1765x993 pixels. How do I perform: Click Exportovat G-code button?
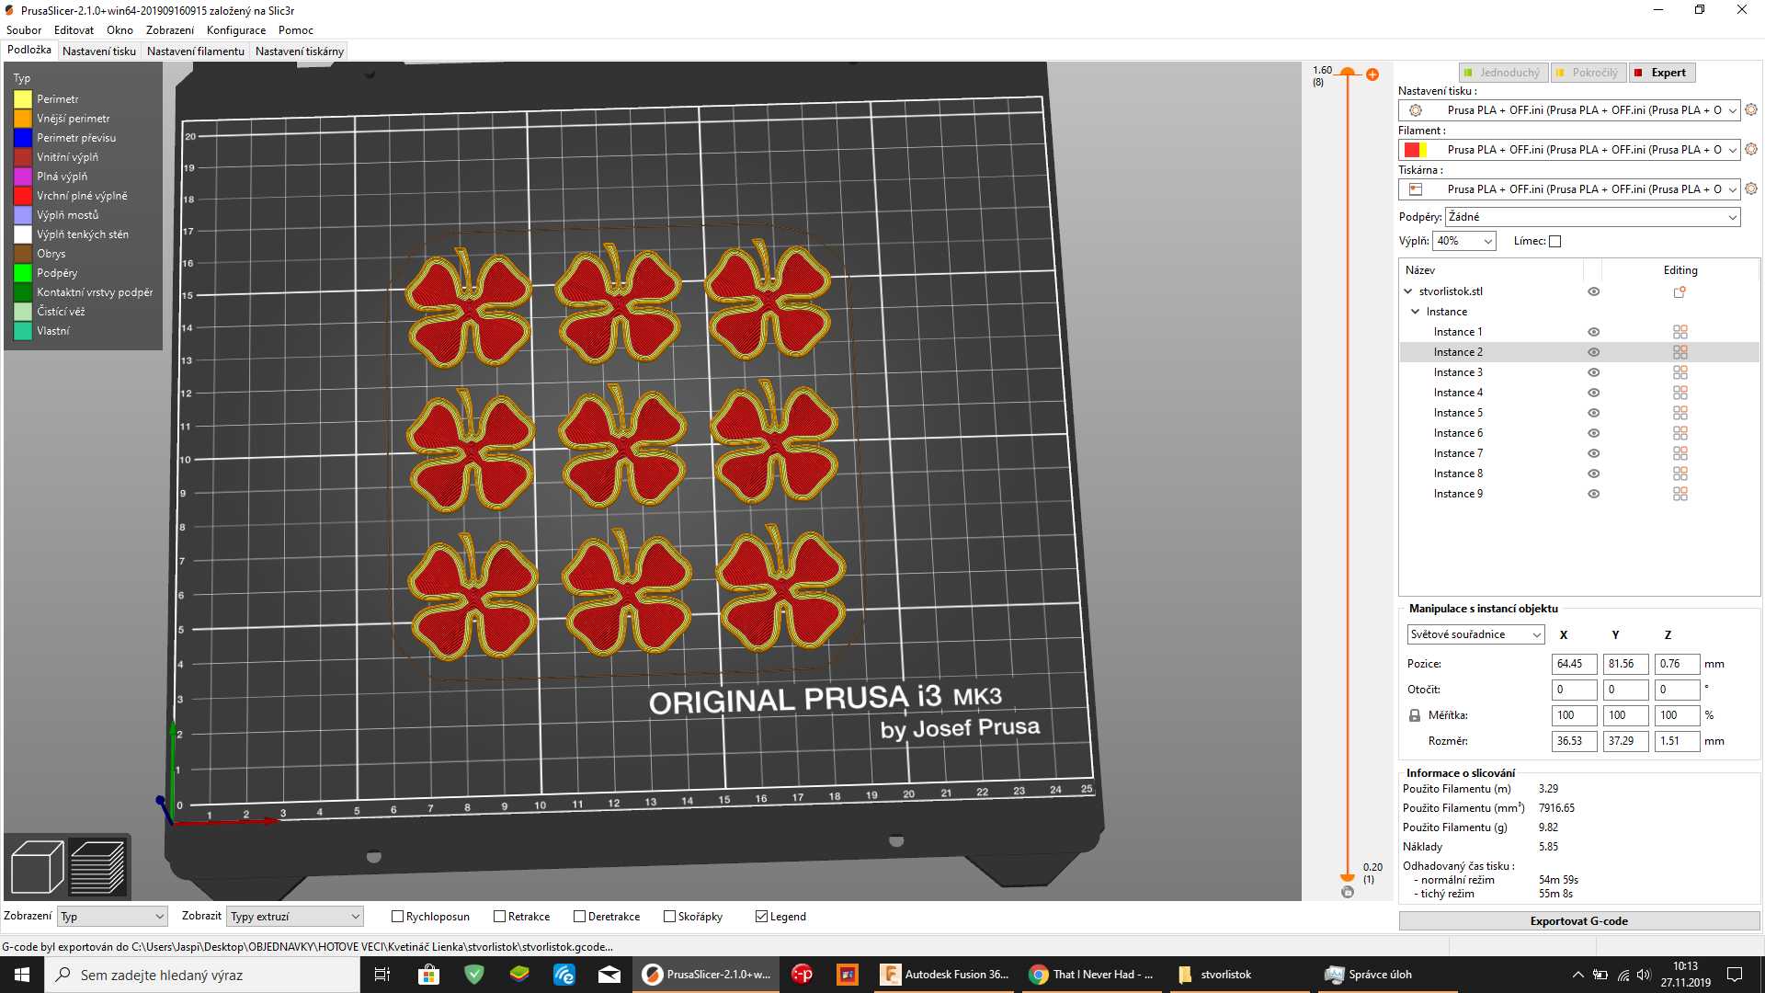tap(1579, 921)
